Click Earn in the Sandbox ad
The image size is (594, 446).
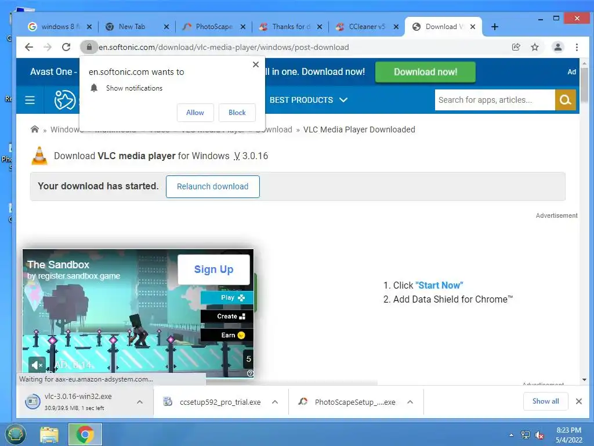pos(227,335)
